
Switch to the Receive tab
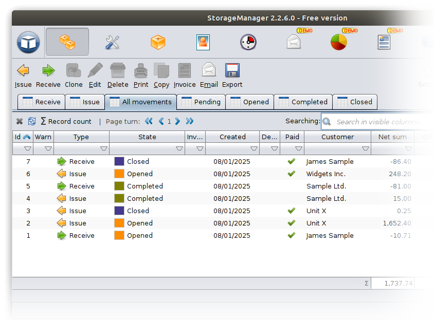pos(41,102)
